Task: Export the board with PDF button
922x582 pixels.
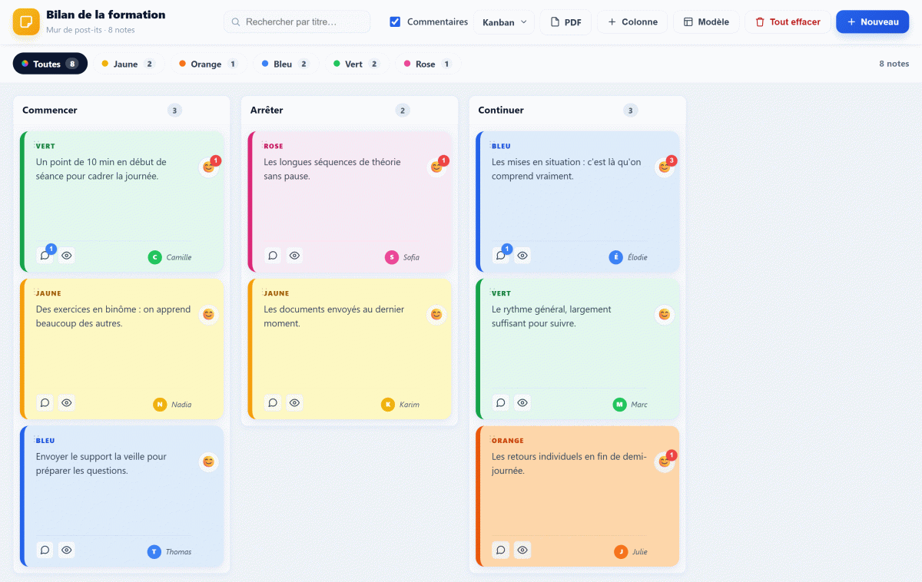Action: point(565,22)
